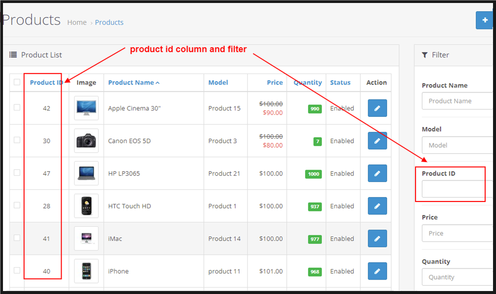Open the Canon EOS 5D camera thumbnail
Screen dimensions: 496x294
click(x=86, y=141)
